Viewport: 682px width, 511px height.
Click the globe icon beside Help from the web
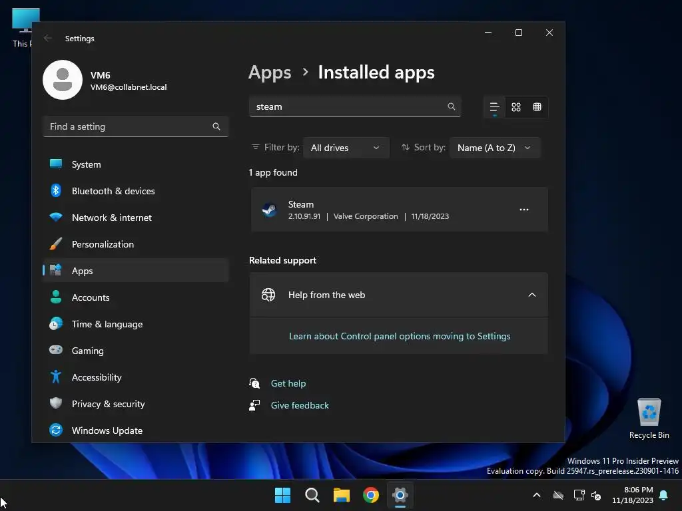268,295
